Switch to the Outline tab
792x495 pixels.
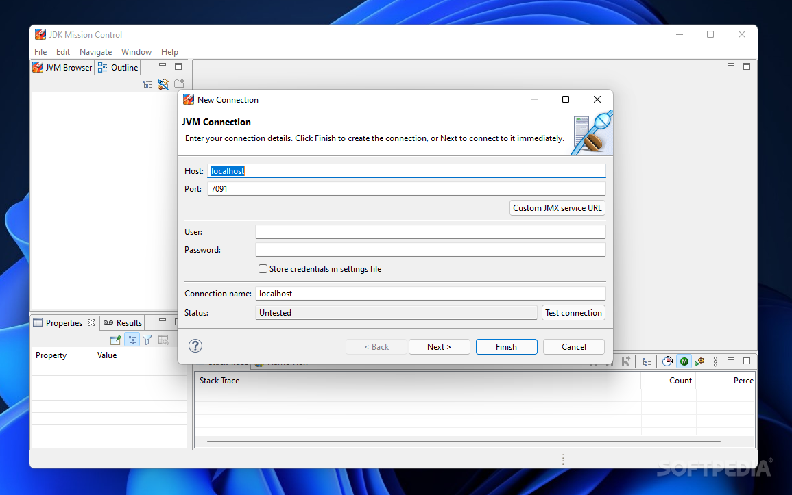point(118,68)
